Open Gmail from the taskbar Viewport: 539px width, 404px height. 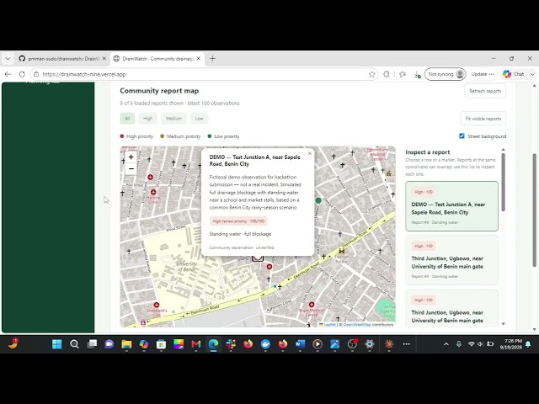click(x=196, y=344)
